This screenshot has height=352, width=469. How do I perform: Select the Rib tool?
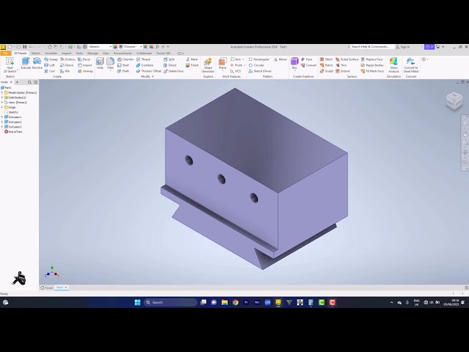[x=65, y=71]
